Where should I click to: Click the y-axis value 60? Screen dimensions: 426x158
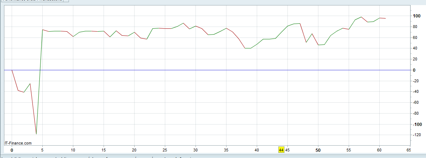pyautogui.click(x=415, y=37)
